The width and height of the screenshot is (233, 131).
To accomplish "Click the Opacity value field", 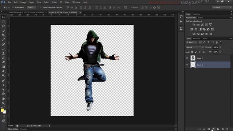I will 216,47.
